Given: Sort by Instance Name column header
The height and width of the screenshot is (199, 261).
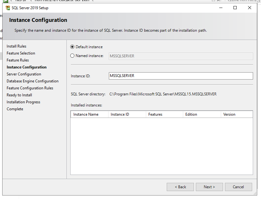Looking at the screenshot, I should tap(90, 114).
